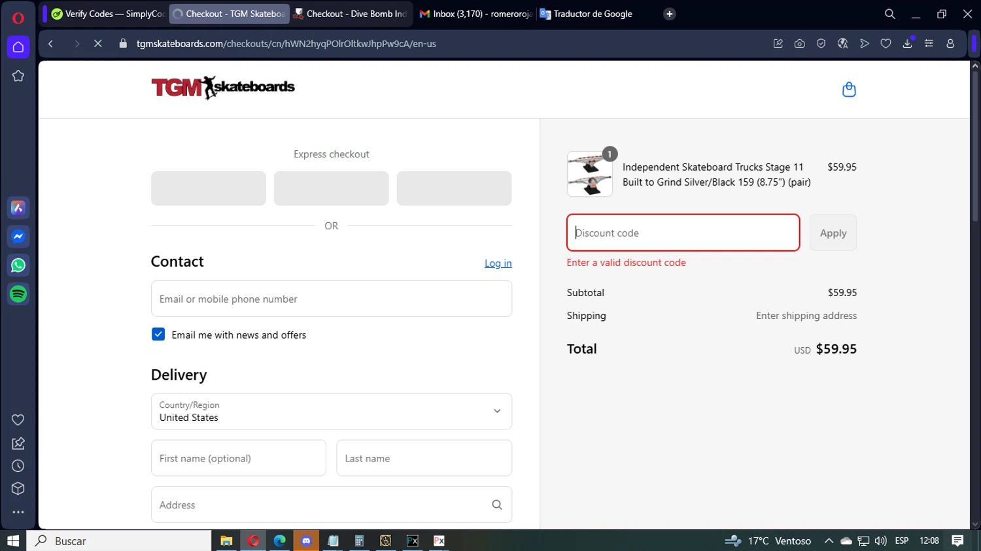Open a new tab with plus button

click(x=669, y=14)
